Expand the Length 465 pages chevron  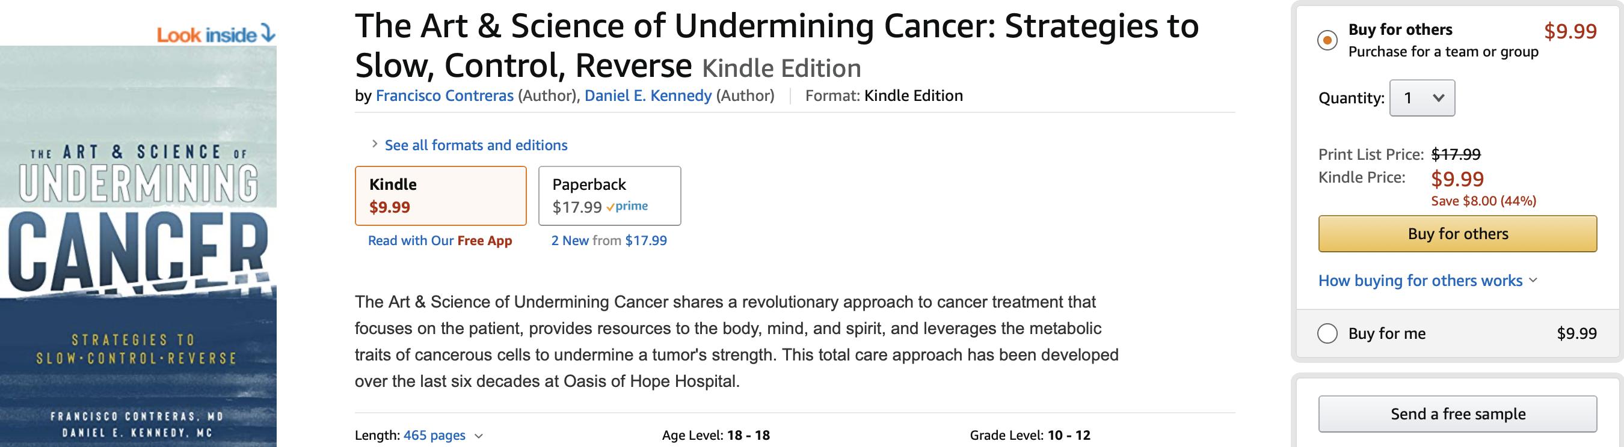[479, 436]
